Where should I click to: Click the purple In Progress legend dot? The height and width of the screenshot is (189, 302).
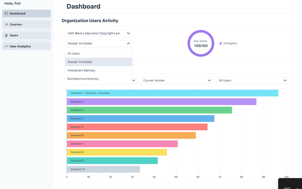pos(221,43)
